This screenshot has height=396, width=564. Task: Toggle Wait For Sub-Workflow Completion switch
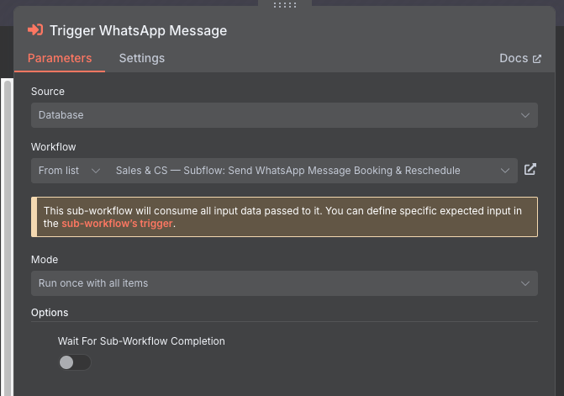pos(75,362)
